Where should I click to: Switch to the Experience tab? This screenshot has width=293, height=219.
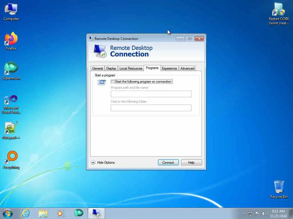click(169, 68)
